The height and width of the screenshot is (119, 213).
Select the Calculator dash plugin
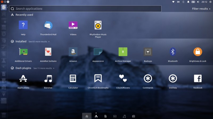tap(73, 78)
